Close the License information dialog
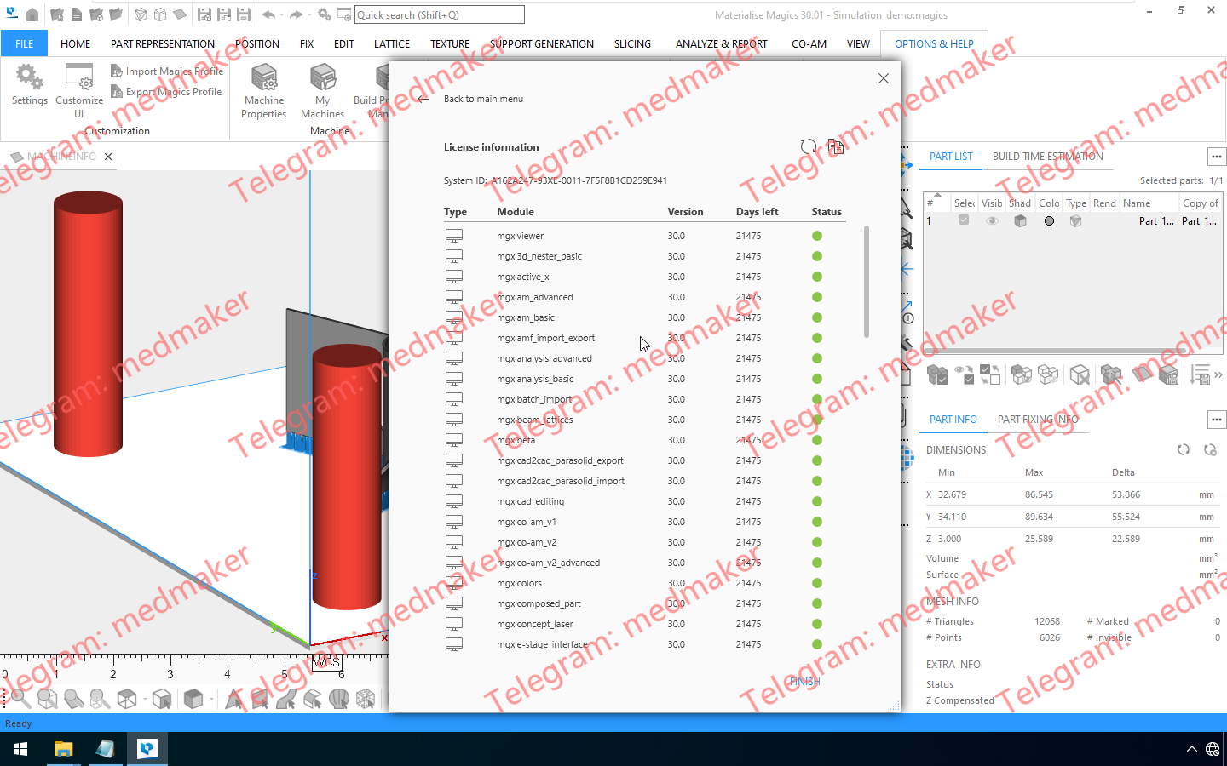The width and height of the screenshot is (1227, 766). coord(884,78)
